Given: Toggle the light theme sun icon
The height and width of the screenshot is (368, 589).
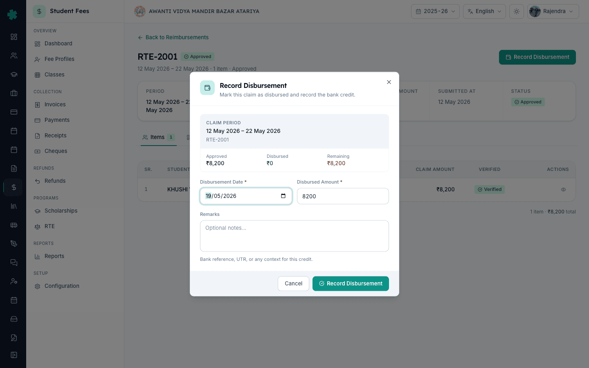Looking at the screenshot, I should pyautogui.click(x=517, y=11).
